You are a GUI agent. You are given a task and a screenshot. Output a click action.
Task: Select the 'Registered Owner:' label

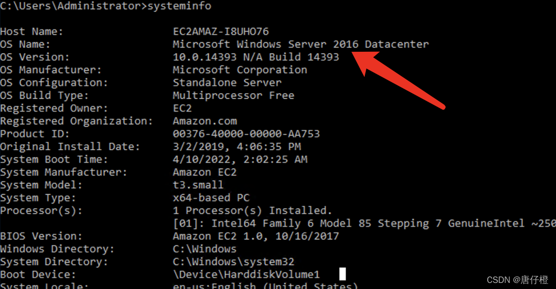point(54,108)
